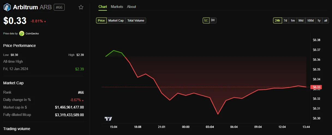Screen dimensions: 332x135
Task: Set chart range to 24h
Action: pos(277,20)
